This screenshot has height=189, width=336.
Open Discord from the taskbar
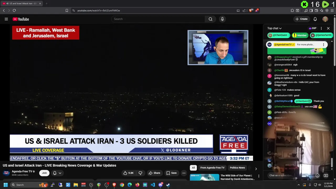[x=160, y=185]
